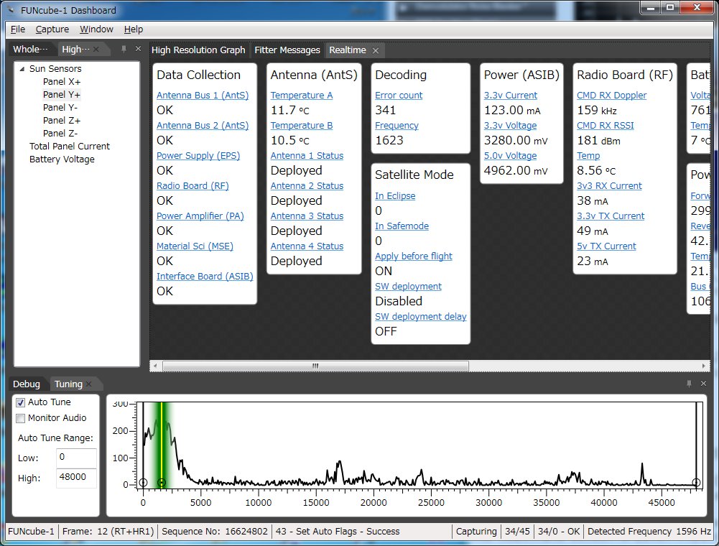Select Battery Voltage tree item
The width and height of the screenshot is (719, 546).
tap(62, 159)
